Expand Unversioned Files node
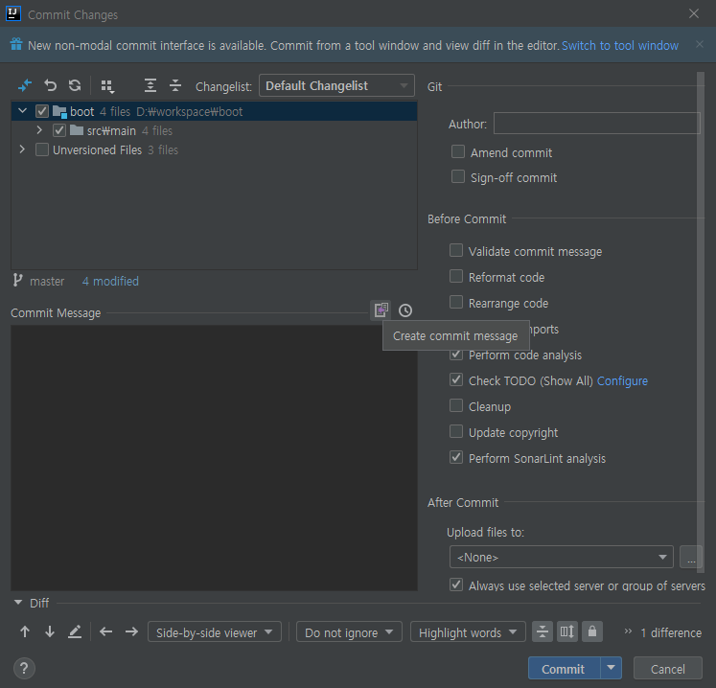This screenshot has width=716, height=688. pyautogui.click(x=22, y=149)
